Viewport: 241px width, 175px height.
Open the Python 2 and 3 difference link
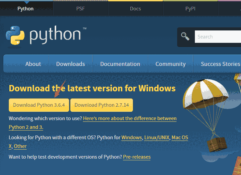130,118
